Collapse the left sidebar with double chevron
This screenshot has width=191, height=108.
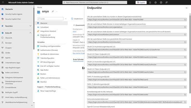32,106
